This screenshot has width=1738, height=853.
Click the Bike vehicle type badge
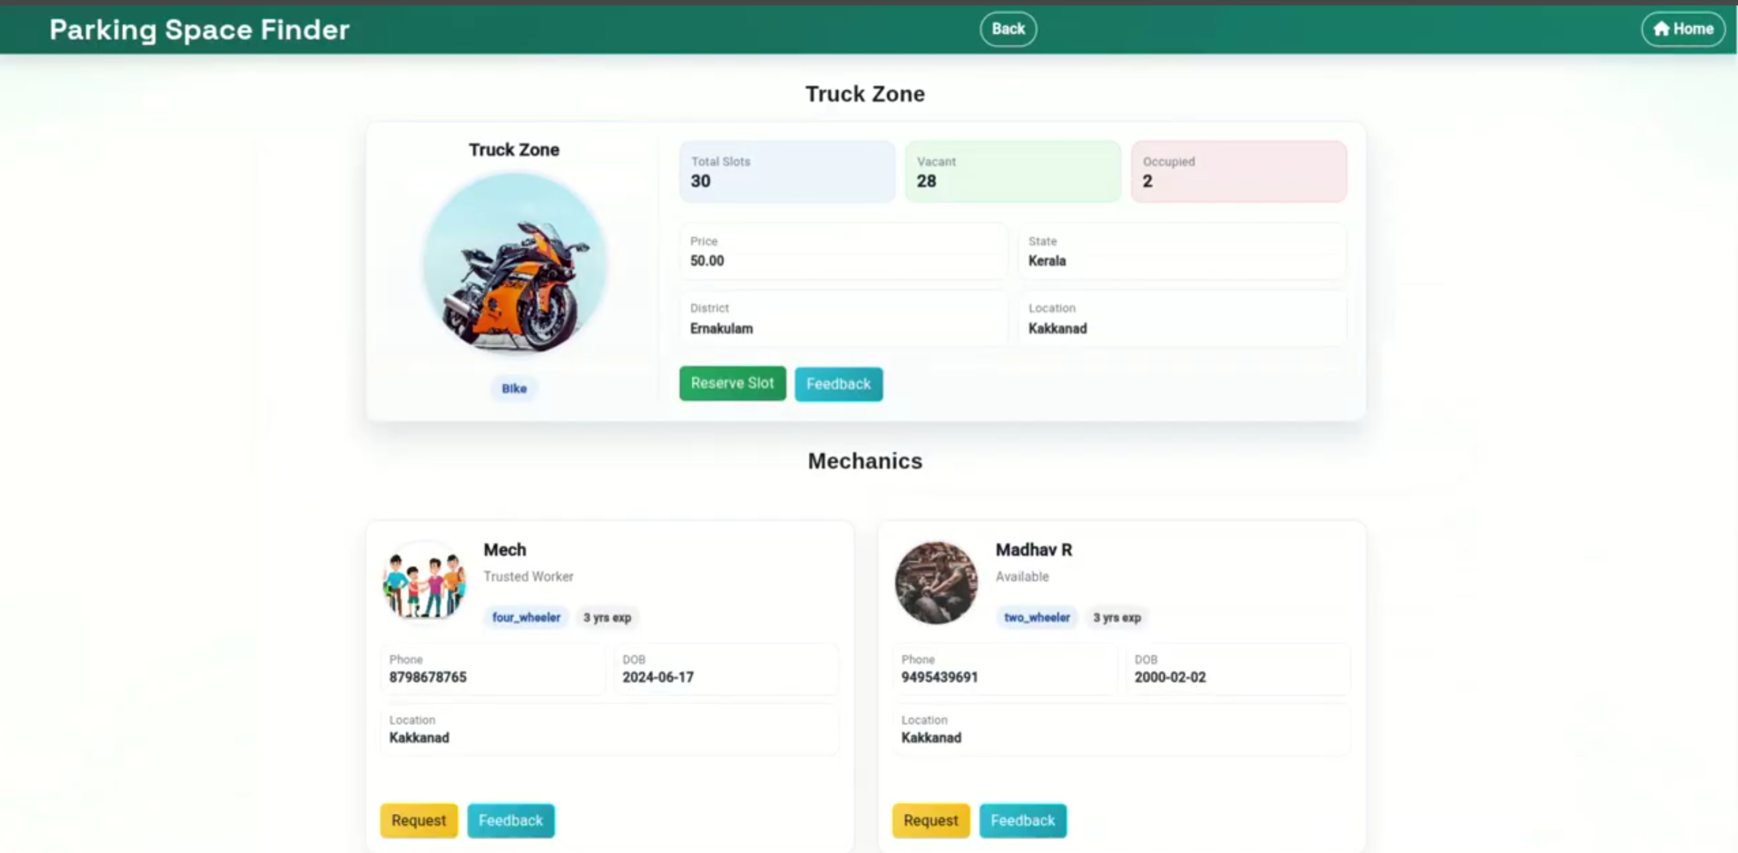tap(514, 389)
